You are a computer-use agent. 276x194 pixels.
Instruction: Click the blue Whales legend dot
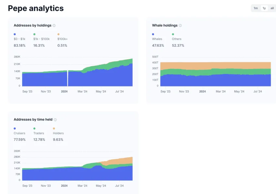pyautogui.click(x=153, y=34)
